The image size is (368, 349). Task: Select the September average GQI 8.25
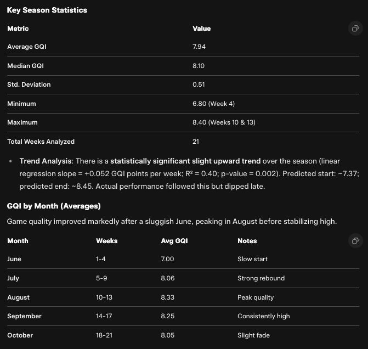pyautogui.click(x=168, y=316)
